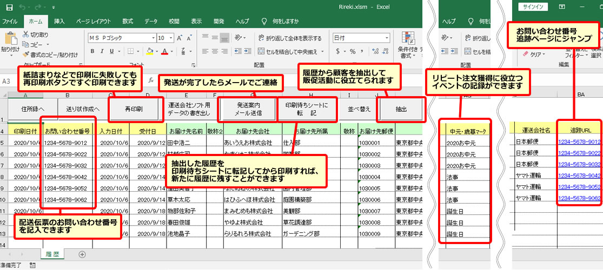
Task: Open the 挿入 (Insert) ribbon tab
Action: (x=59, y=21)
